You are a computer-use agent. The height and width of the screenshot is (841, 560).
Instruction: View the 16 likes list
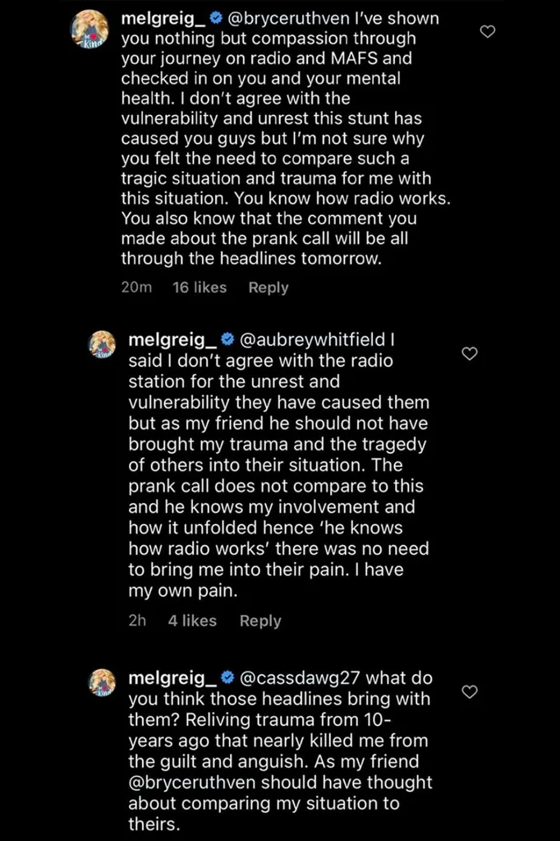tap(200, 288)
